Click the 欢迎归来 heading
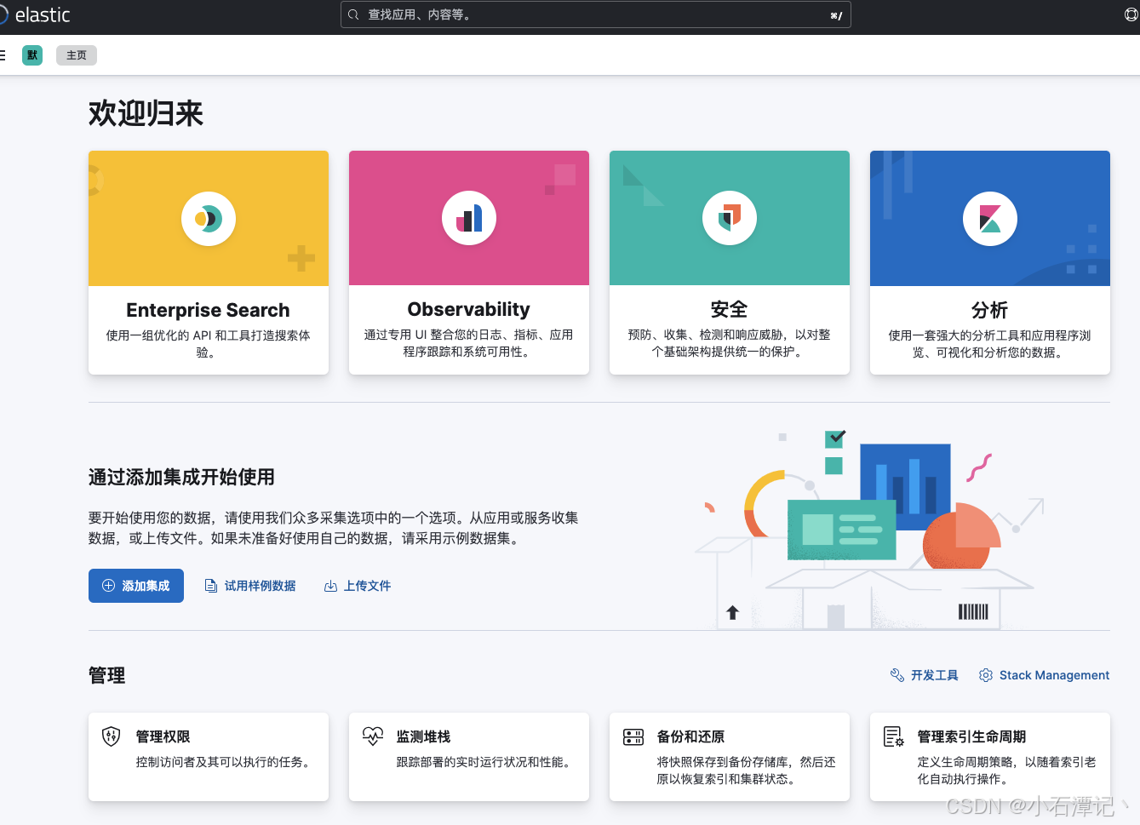The image size is (1140, 825). (x=146, y=113)
